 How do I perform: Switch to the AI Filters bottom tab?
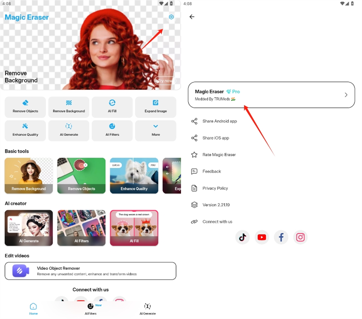[x=90, y=309]
